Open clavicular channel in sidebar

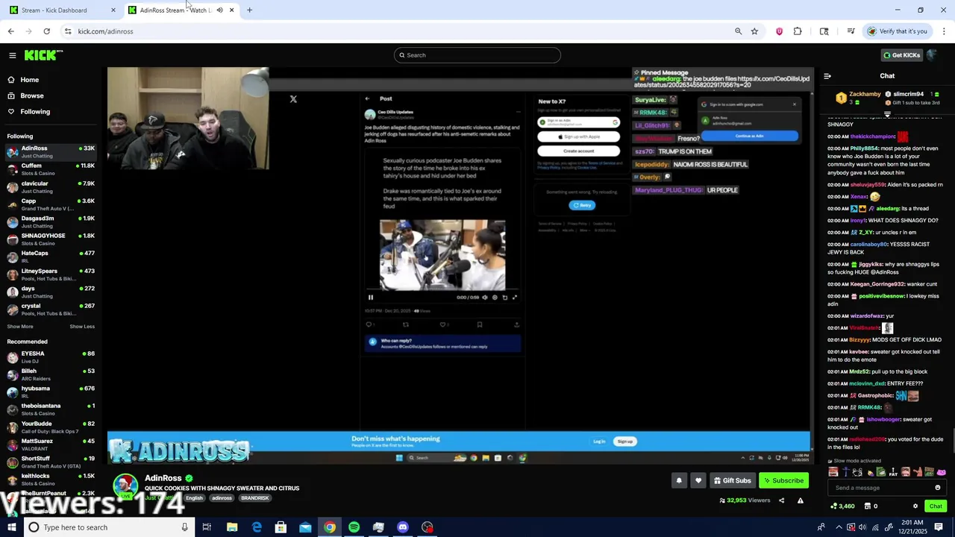51,186
